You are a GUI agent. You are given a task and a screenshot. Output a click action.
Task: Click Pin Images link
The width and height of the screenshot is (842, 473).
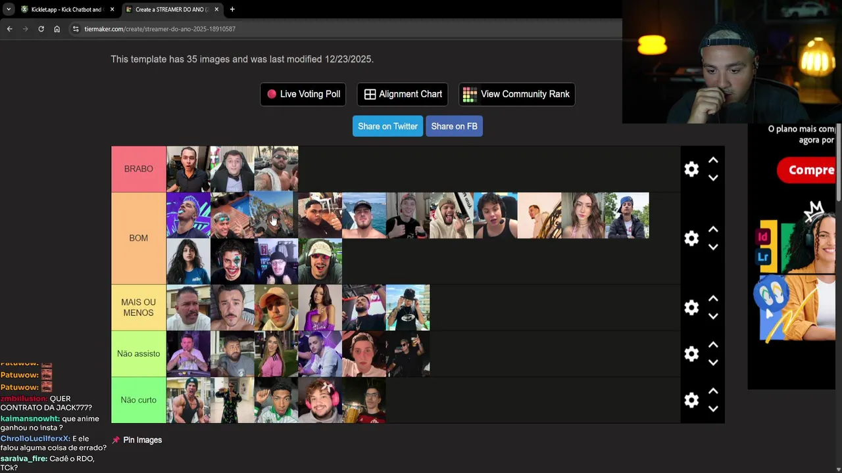click(x=137, y=440)
